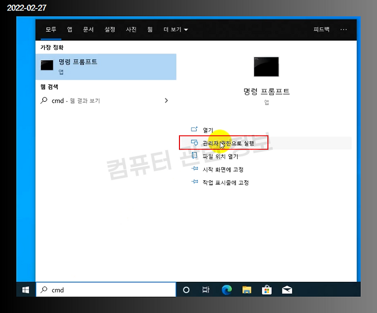Switch to the 웹 filter tab
This screenshot has height=313, width=377.
click(150, 29)
